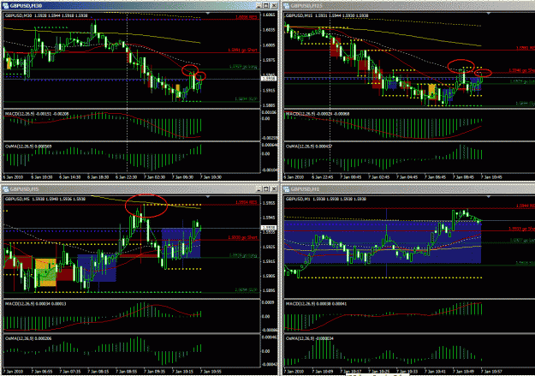Viewport: 535px width, 376px height.
Task: Click '7 Jan 10:41' on M1 time axis
Action: coord(436,371)
